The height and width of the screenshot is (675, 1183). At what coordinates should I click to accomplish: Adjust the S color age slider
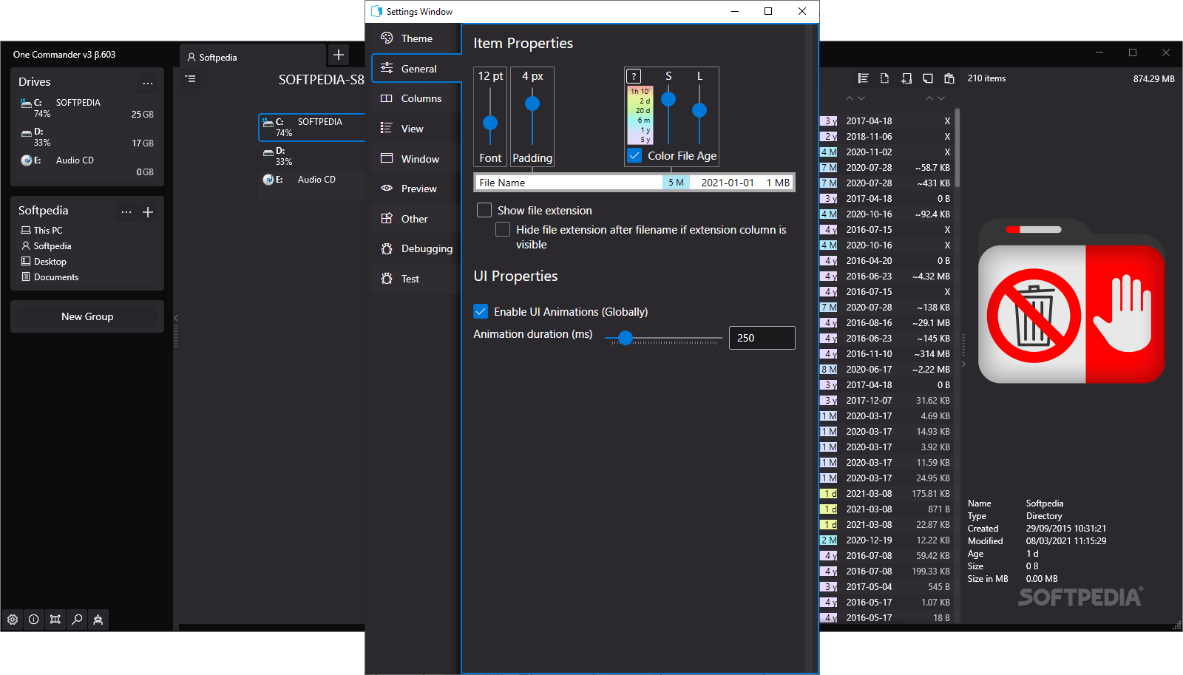coord(668,99)
